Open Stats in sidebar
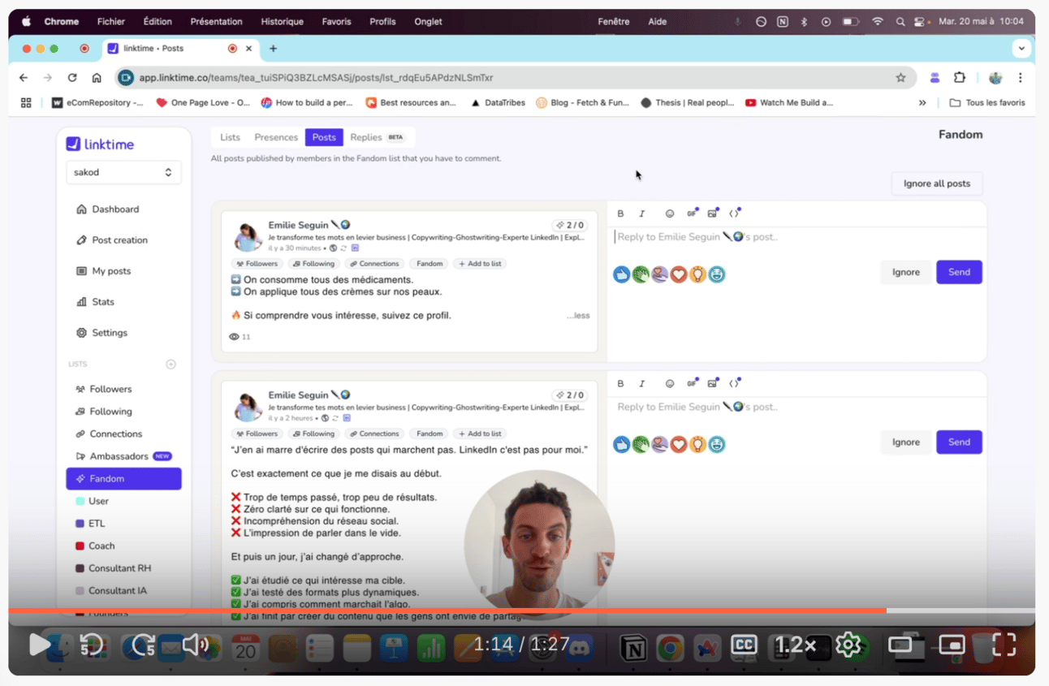 point(96,302)
